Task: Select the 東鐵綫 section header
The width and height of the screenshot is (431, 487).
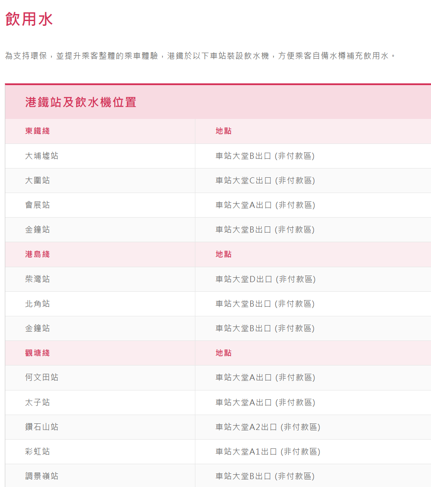Action: pyautogui.click(x=37, y=131)
